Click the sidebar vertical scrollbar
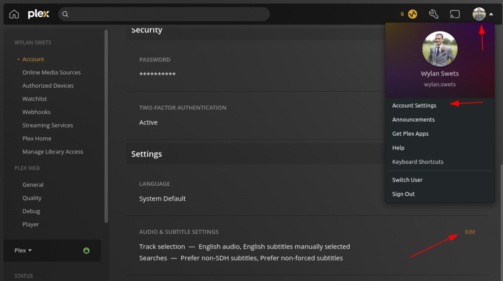The height and width of the screenshot is (281, 503). coord(106,126)
